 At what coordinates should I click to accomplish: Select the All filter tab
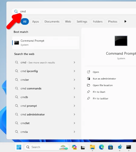25,21
